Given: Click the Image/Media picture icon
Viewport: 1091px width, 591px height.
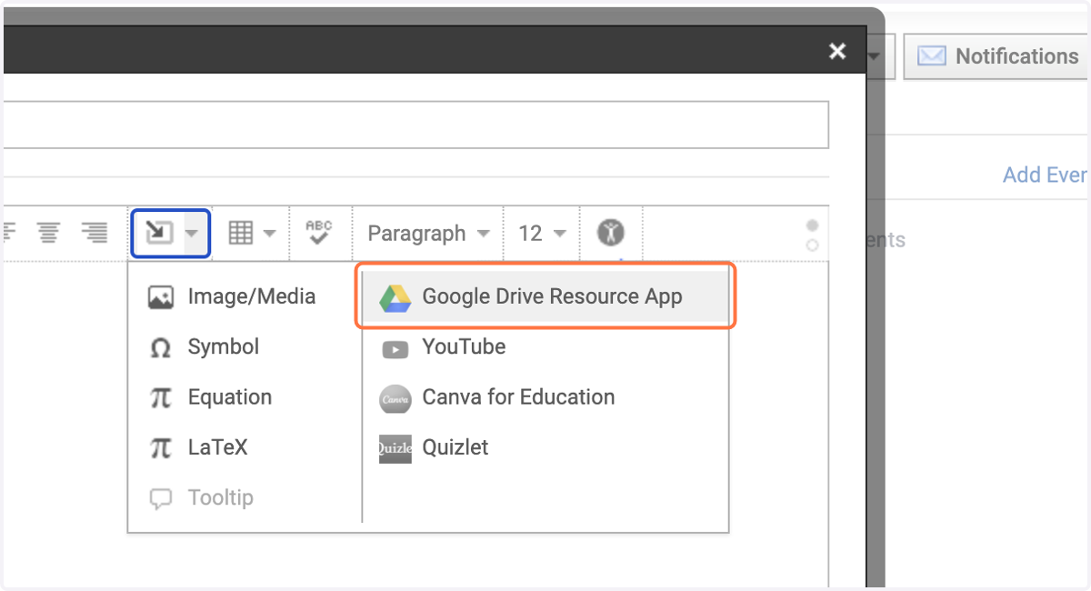Looking at the screenshot, I should (x=161, y=297).
